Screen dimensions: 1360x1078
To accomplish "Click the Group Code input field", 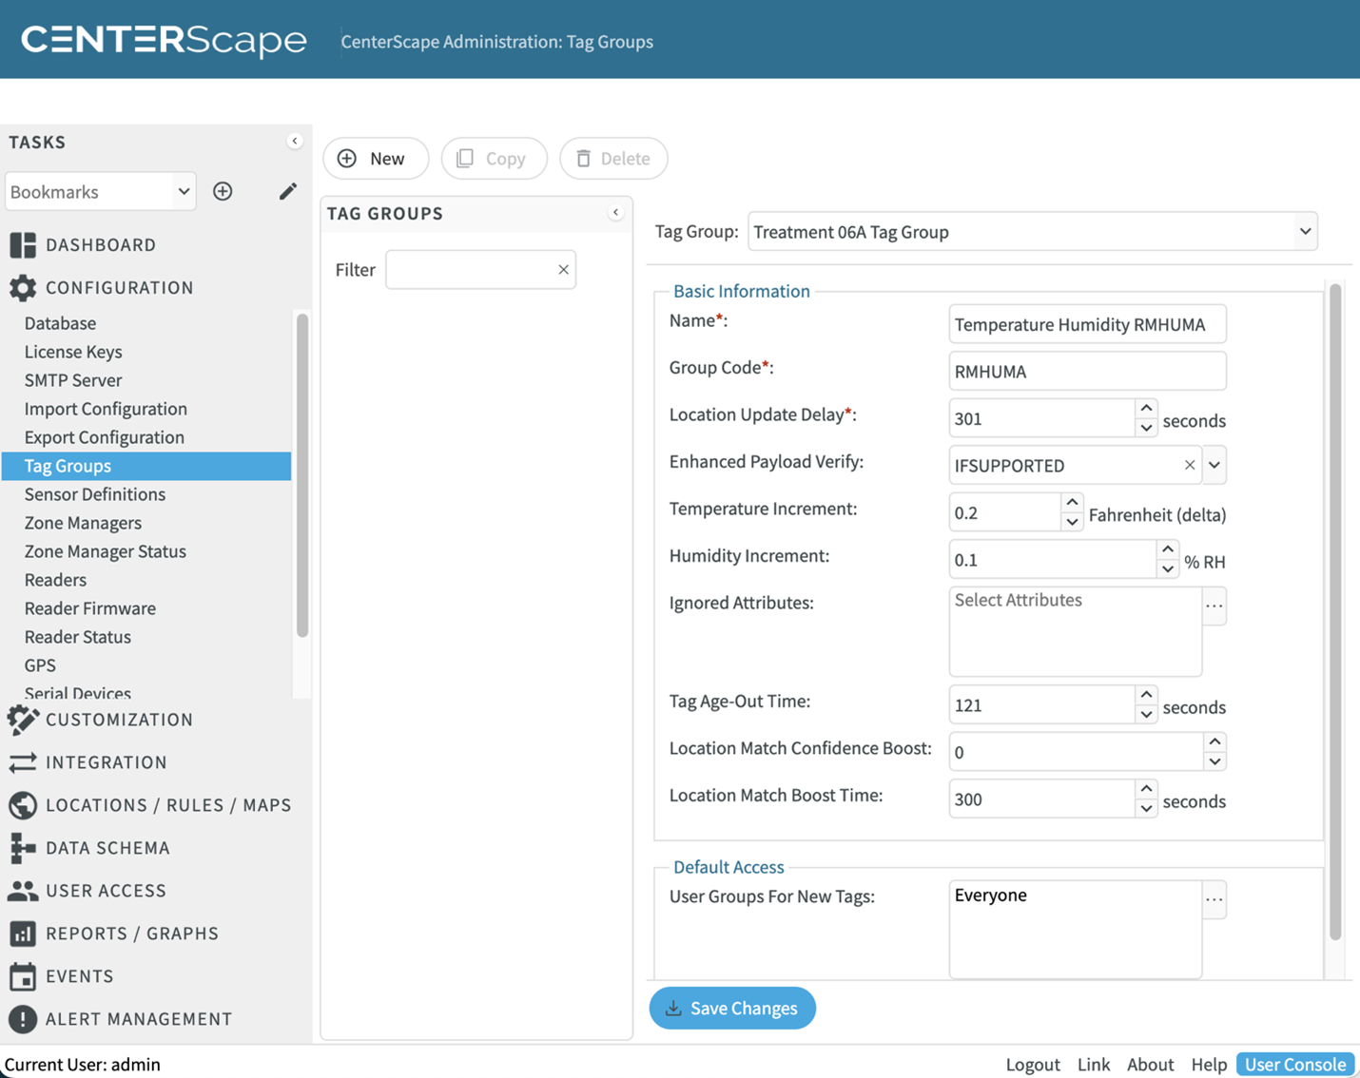I will 1086,371.
